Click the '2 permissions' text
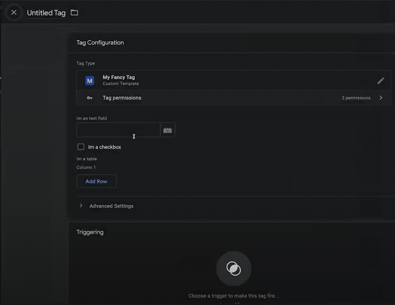Image resolution: width=395 pixels, height=305 pixels. (356, 98)
